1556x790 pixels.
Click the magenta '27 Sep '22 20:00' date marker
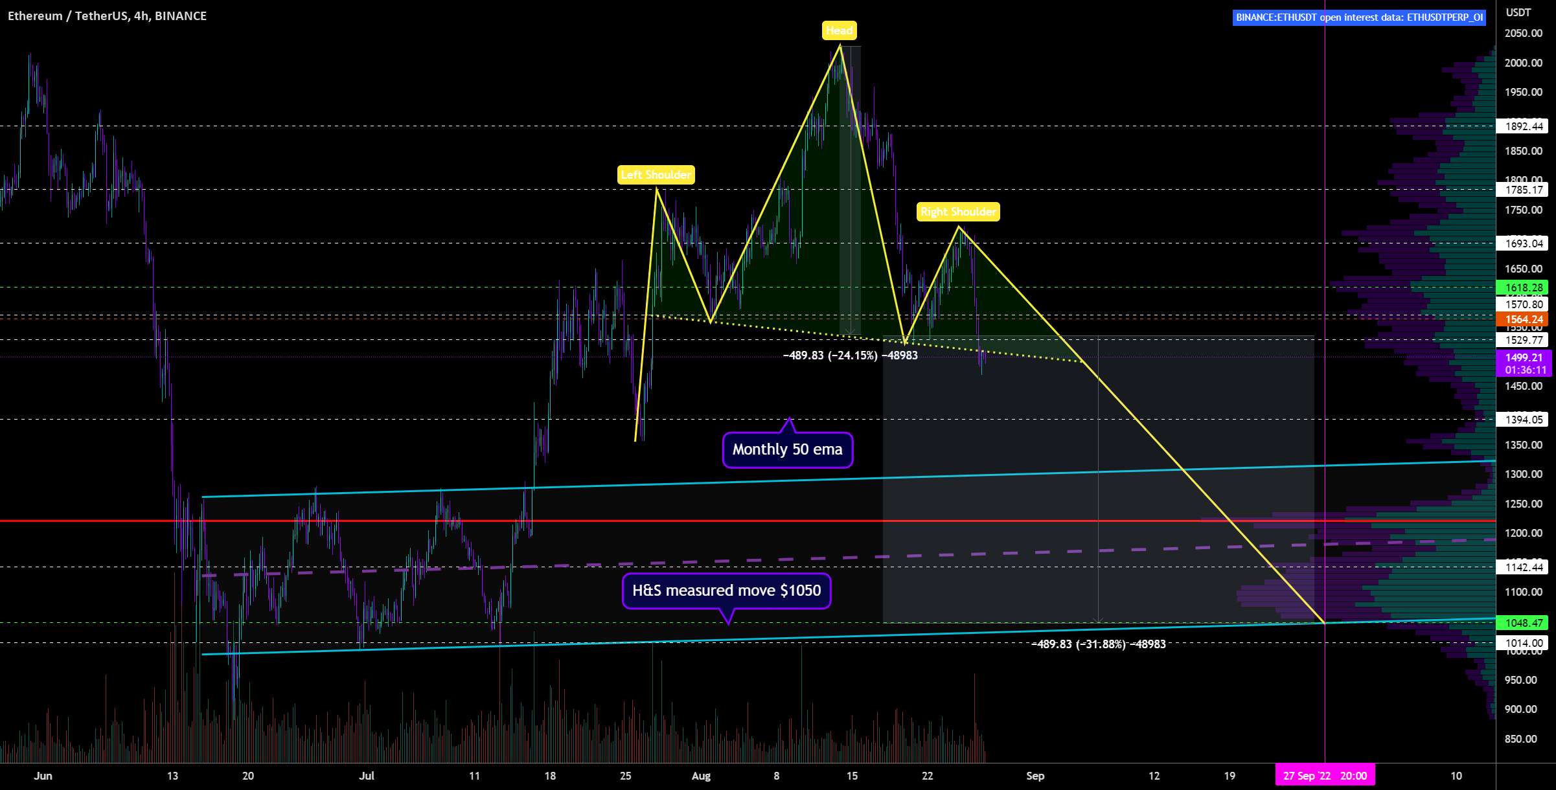1325,776
